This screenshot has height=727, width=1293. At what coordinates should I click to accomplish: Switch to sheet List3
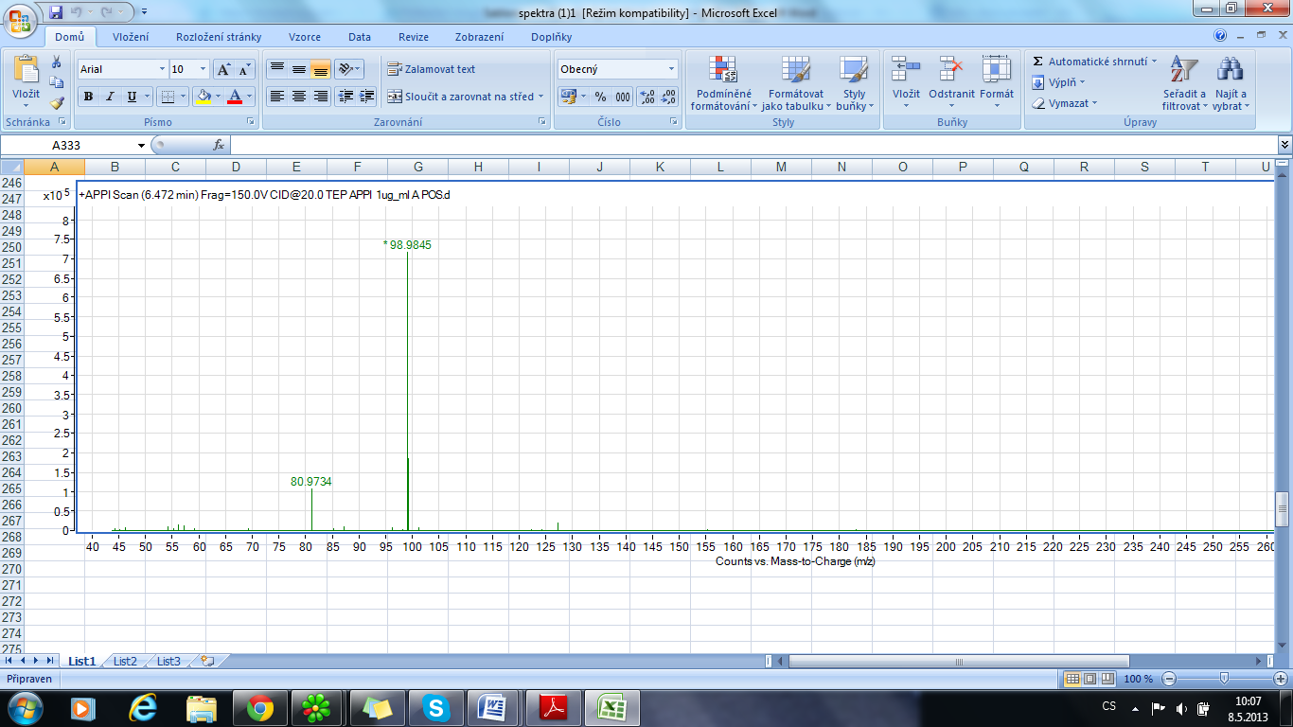point(168,661)
